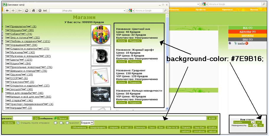Click the Кольцо невидимости ring thumbnail

101,94
